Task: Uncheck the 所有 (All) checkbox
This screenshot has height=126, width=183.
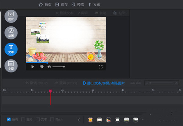Action: click(x=9, y=119)
